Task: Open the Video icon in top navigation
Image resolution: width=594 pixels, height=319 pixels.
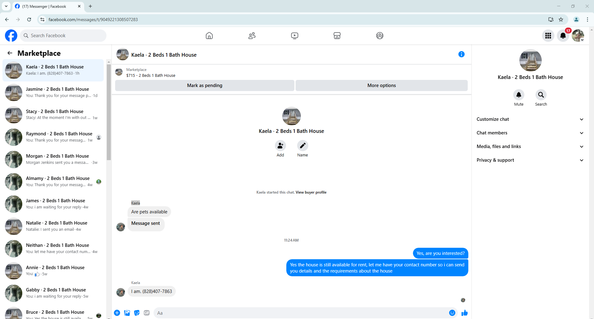Action: [295, 36]
